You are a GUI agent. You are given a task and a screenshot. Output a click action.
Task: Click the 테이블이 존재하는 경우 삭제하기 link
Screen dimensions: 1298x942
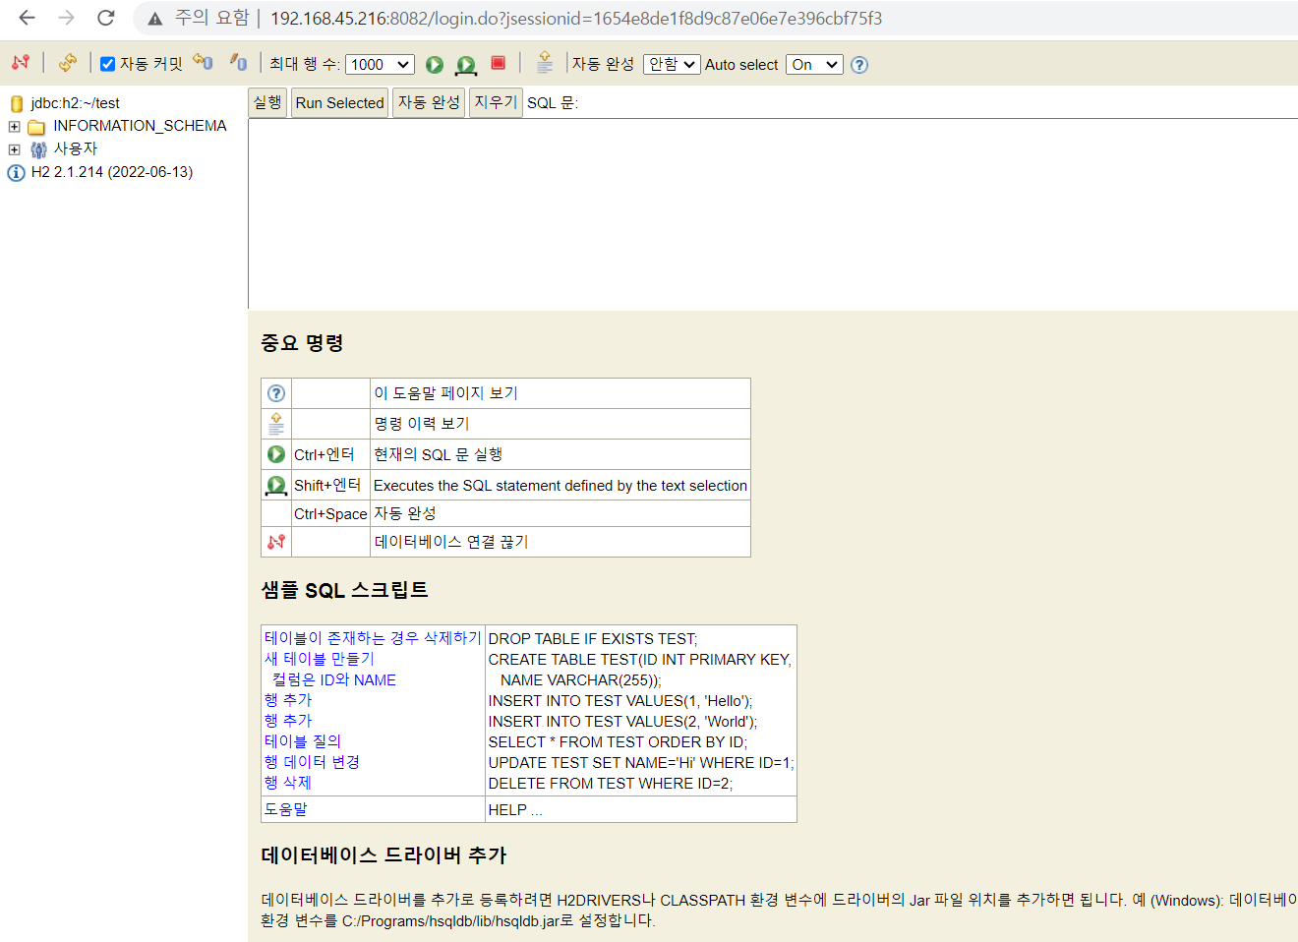tap(373, 638)
